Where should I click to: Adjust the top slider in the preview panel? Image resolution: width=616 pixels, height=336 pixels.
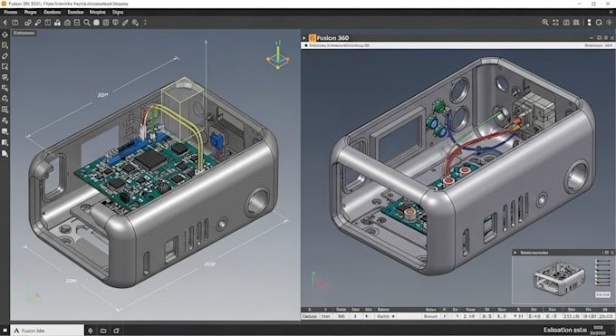(602, 261)
